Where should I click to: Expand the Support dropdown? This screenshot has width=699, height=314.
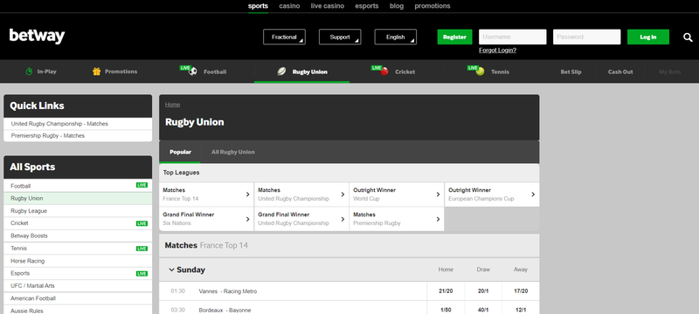(x=340, y=37)
